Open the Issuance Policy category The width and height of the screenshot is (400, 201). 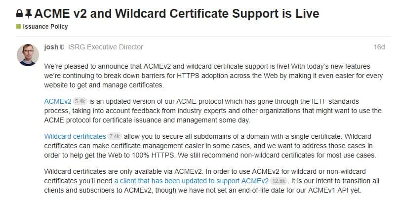tap(45, 27)
